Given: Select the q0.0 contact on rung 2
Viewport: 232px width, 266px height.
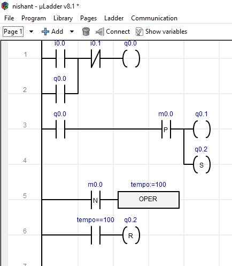Looking at the screenshot, I should coord(60,94).
